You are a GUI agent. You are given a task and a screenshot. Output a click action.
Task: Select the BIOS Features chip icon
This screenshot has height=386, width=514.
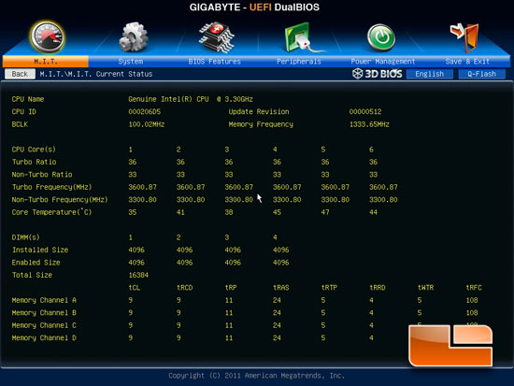217,37
